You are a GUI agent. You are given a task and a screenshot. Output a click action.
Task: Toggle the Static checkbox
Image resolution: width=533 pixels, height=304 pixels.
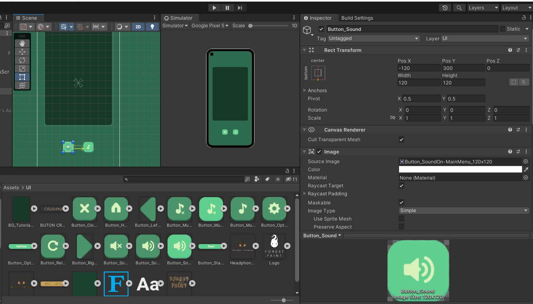click(502, 29)
